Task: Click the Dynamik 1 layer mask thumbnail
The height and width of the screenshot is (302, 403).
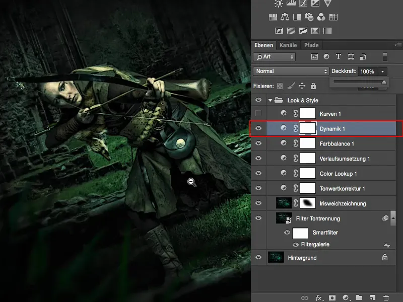Action: (x=307, y=128)
